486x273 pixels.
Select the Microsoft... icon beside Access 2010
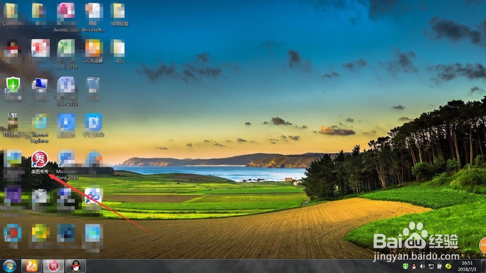93,17
